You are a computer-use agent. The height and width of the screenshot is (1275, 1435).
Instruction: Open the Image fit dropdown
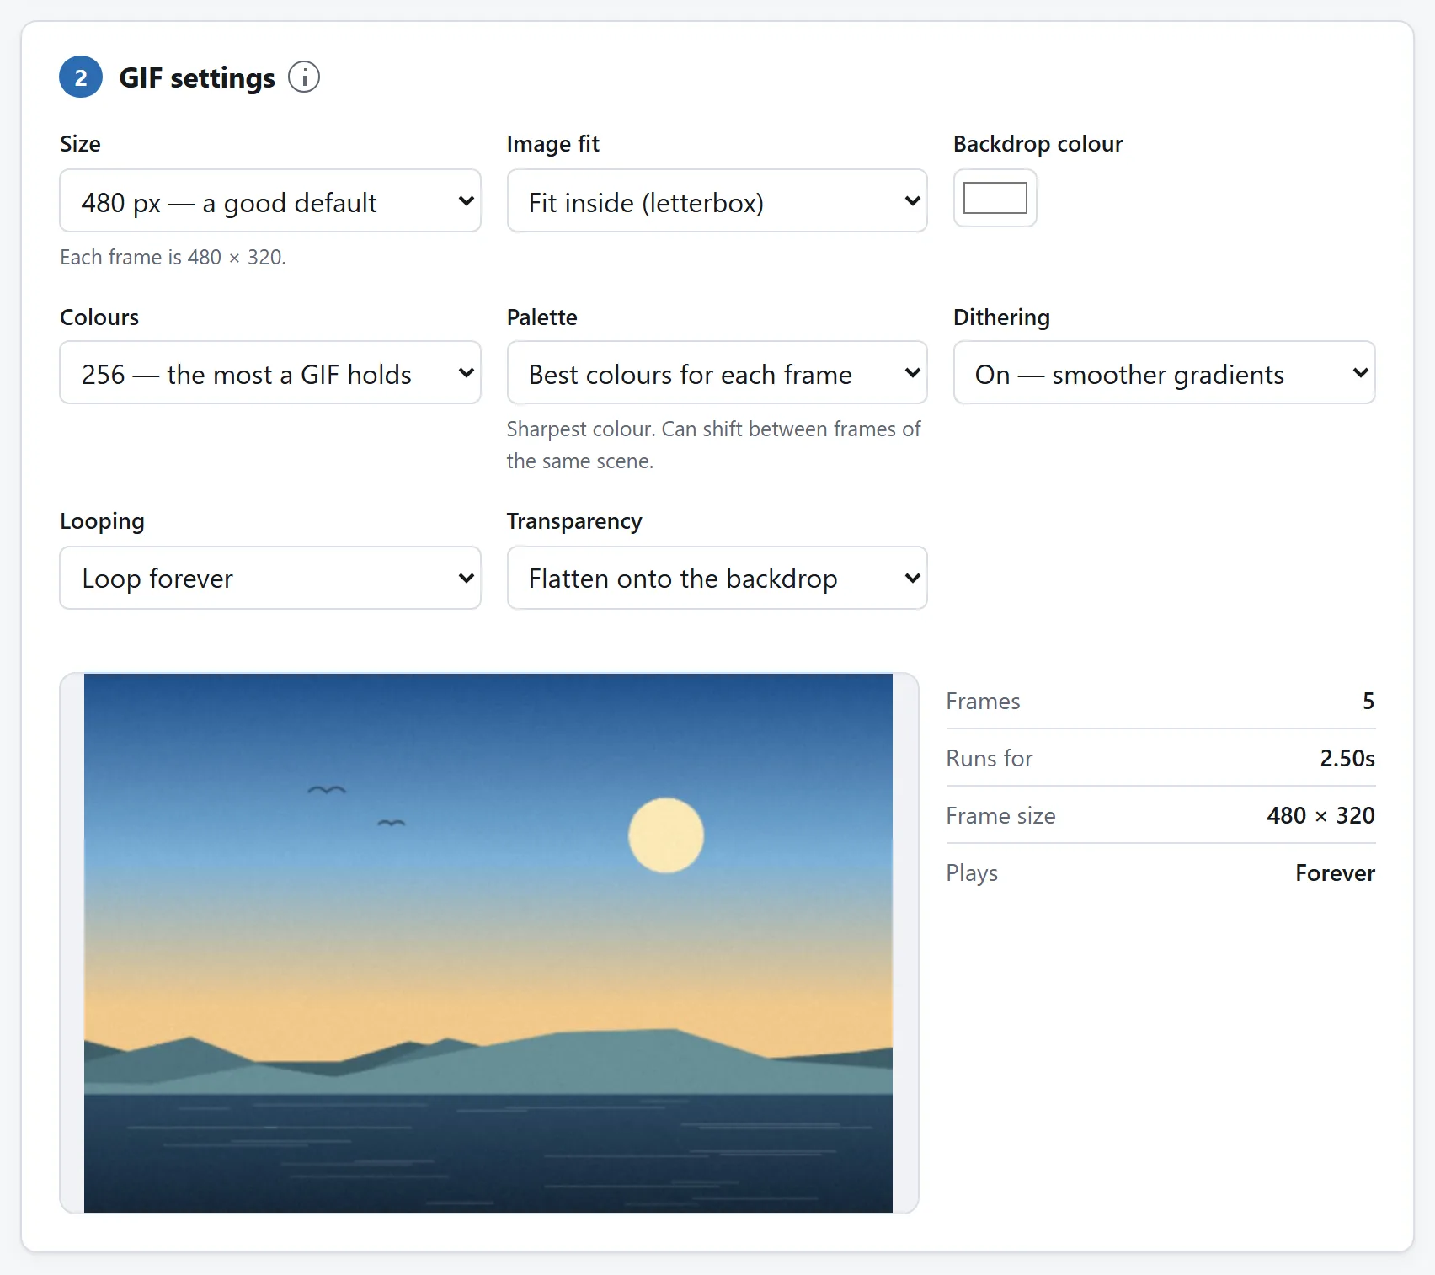tap(717, 200)
